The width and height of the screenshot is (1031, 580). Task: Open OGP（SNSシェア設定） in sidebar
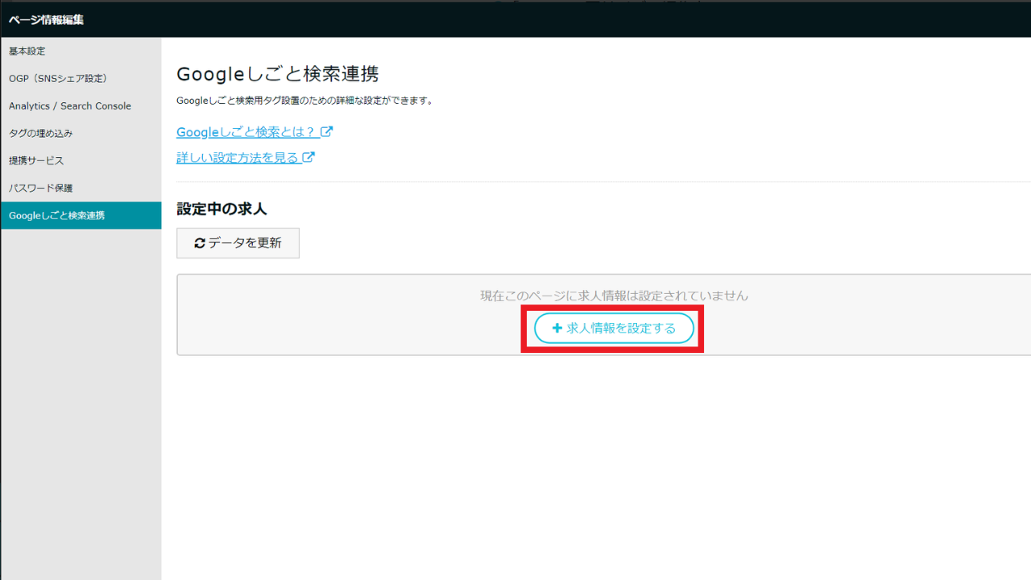click(81, 78)
